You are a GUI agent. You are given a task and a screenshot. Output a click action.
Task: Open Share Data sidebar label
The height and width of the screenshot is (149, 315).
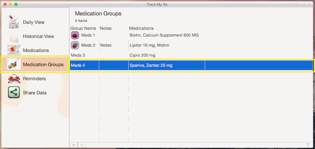pos(35,93)
